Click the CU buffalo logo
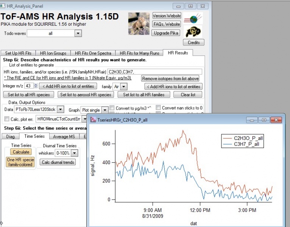This screenshot has width=290, height=227. pyautogui.click(x=193, y=32)
